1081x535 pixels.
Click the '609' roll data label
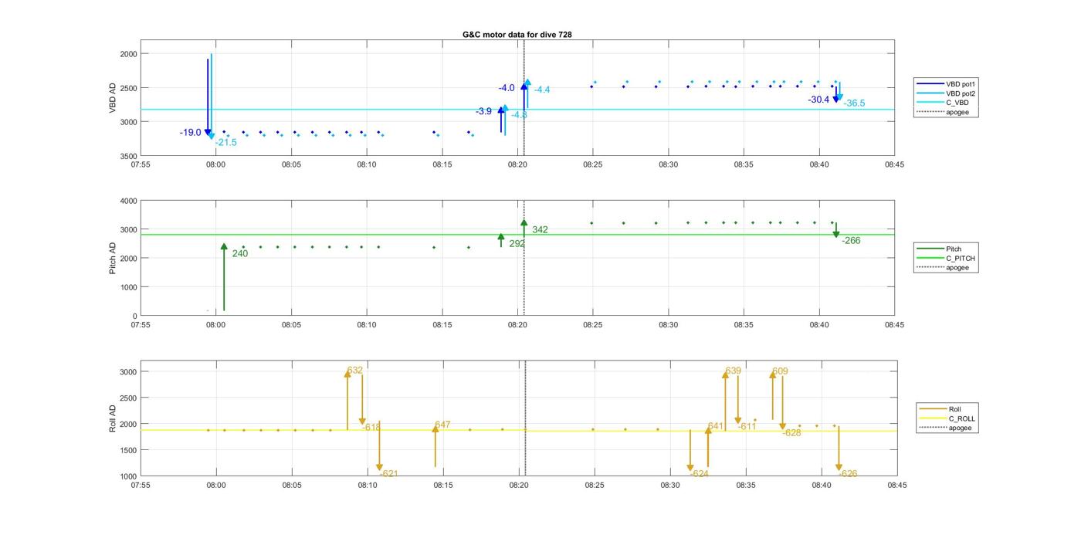(781, 371)
